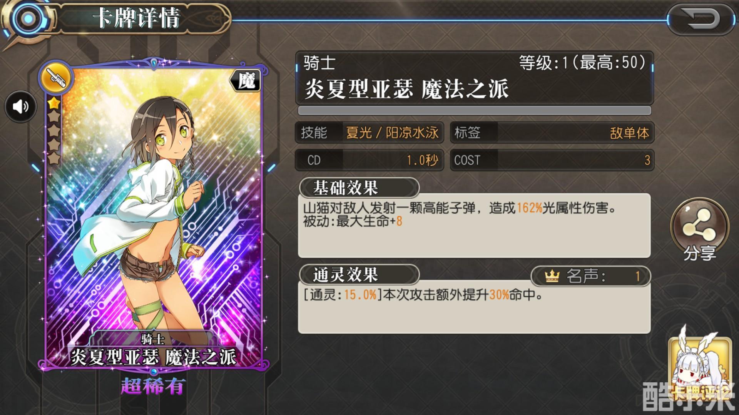This screenshot has width=739, height=415.
Task: Click the card title 炎夏型亚瑟 魔法之派
Action: 406,89
